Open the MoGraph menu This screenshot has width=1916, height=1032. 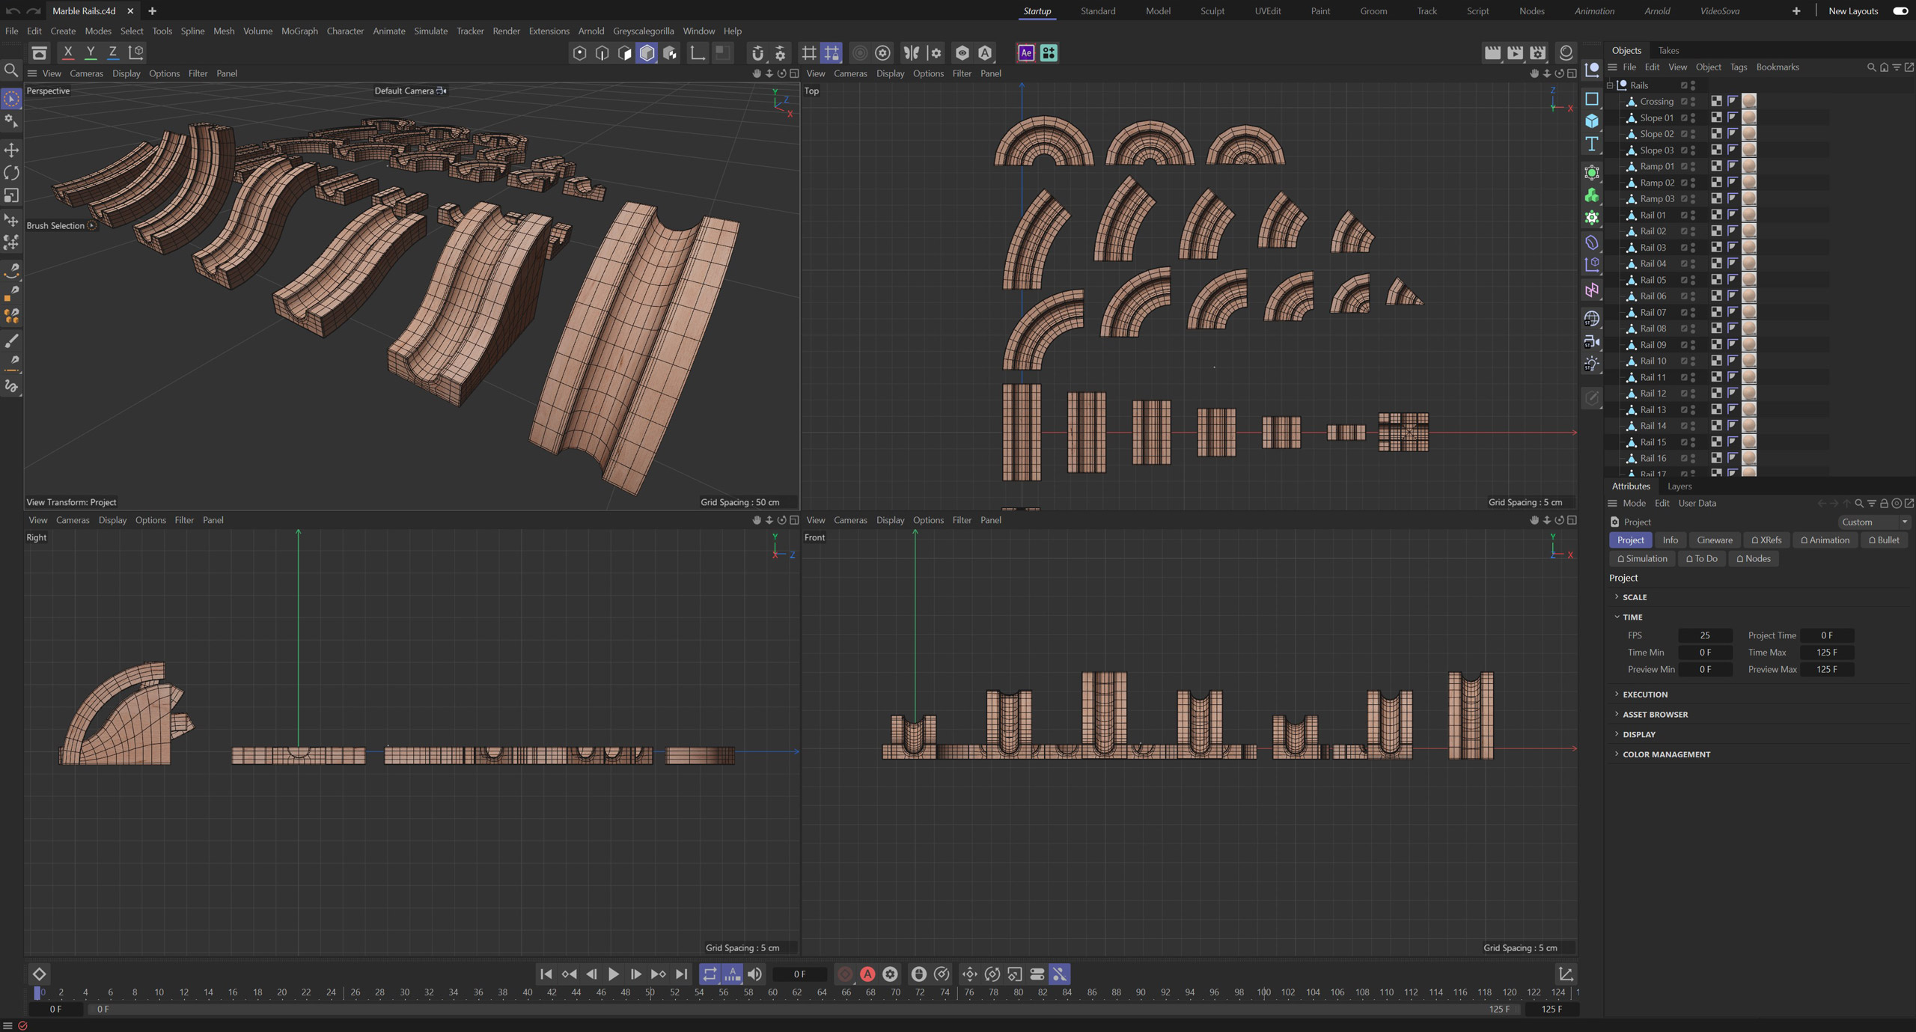pyautogui.click(x=299, y=31)
